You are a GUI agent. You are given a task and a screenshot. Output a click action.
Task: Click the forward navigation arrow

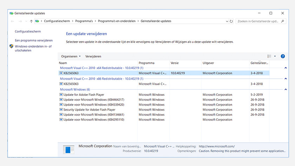20,21
